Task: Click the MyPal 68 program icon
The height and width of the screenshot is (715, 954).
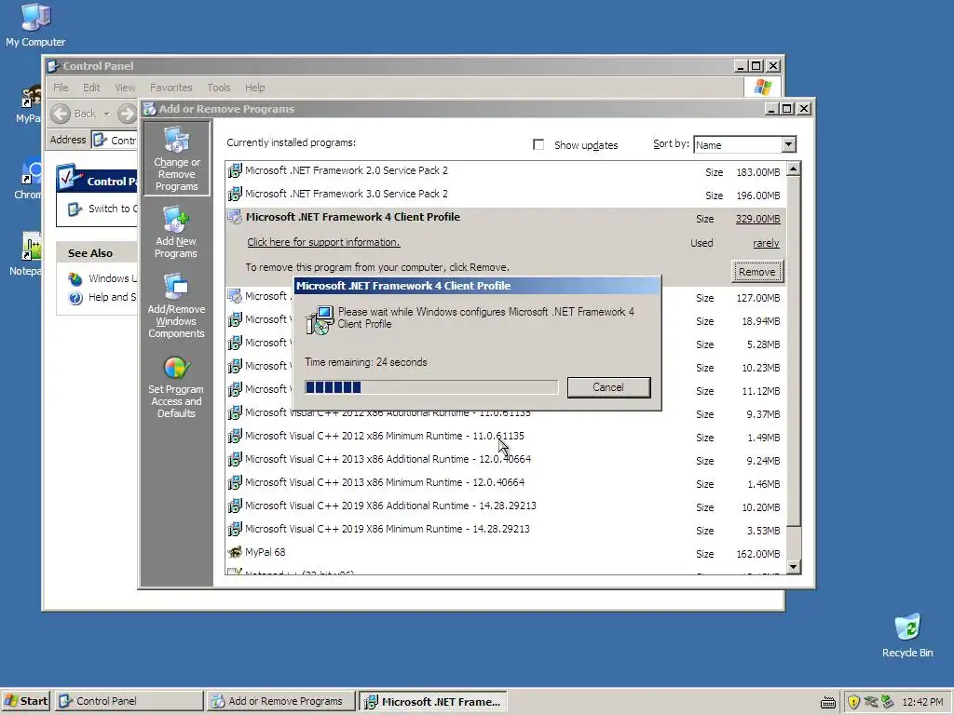Action: (x=235, y=552)
